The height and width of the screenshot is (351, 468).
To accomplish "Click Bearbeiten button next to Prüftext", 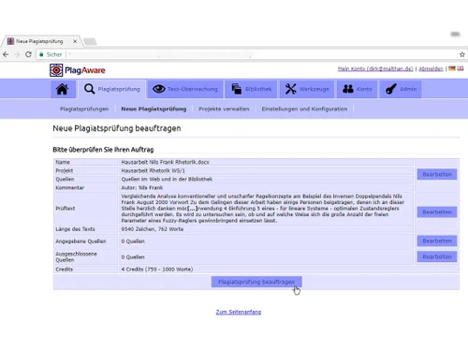I will (x=437, y=212).
